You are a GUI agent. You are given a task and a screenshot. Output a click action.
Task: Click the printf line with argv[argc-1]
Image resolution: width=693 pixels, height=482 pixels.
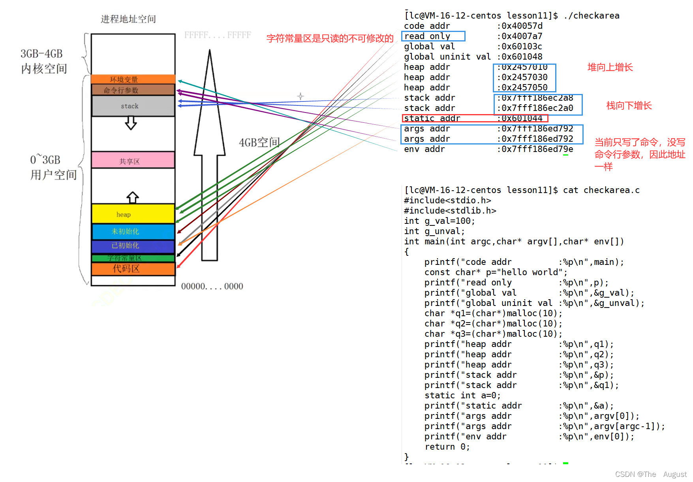click(x=545, y=426)
